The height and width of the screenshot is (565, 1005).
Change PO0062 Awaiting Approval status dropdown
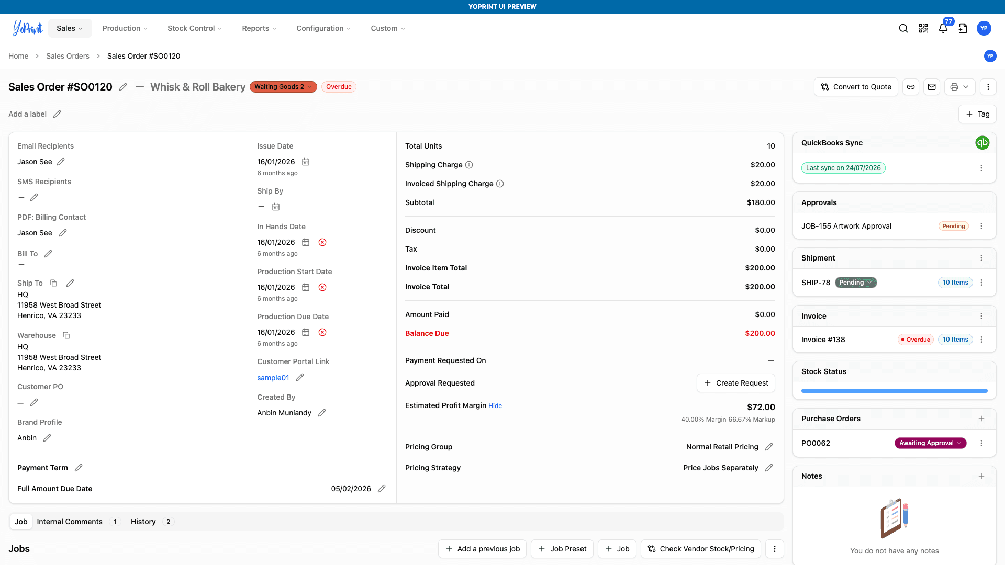931,443
